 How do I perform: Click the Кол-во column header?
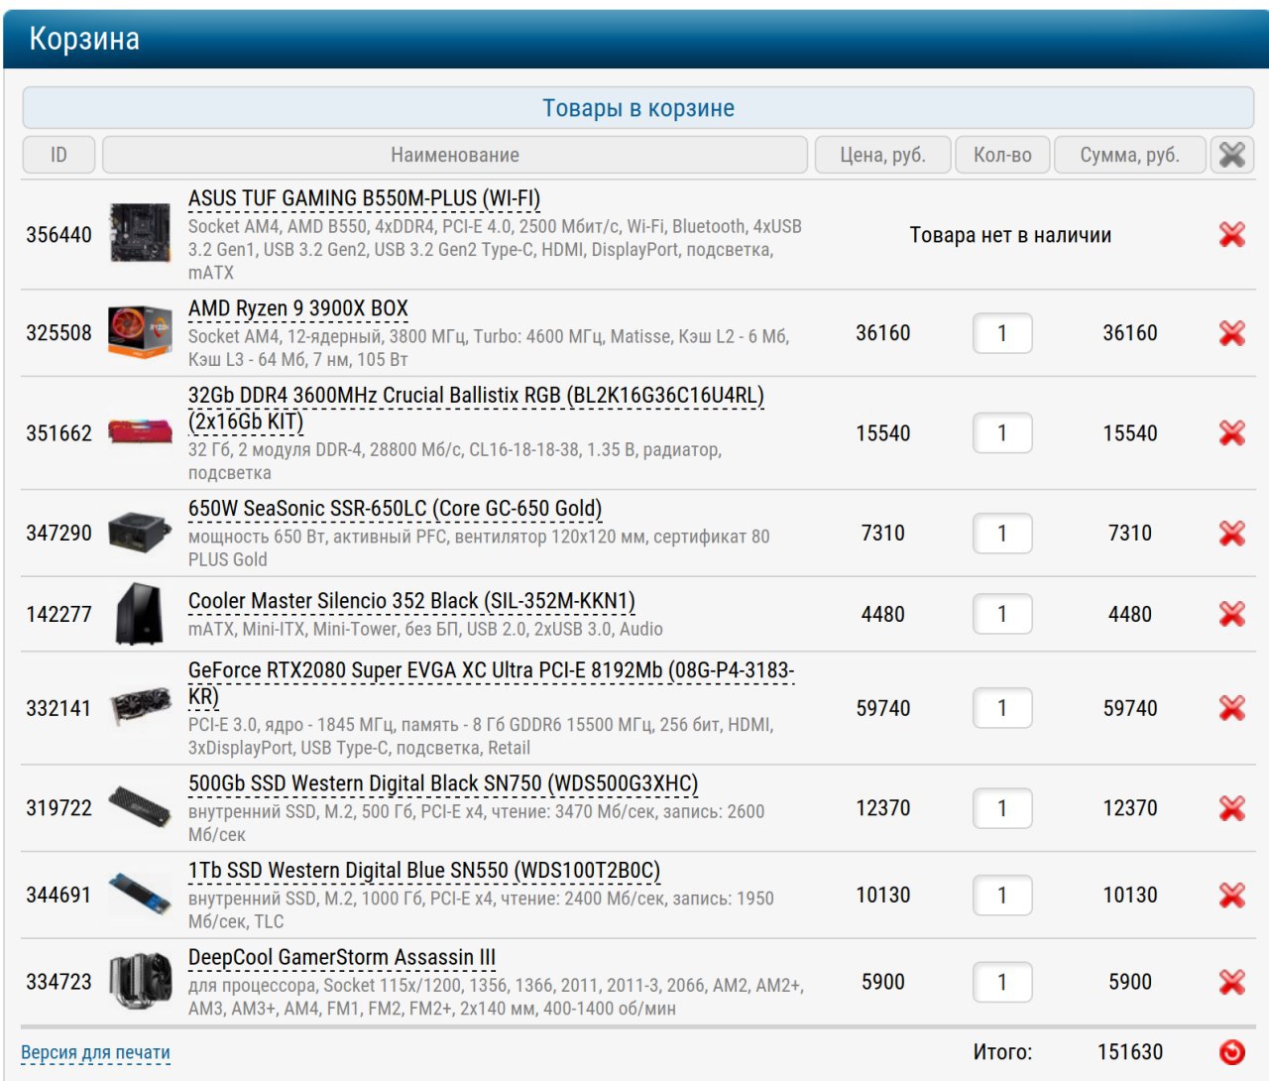click(1002, 155)
